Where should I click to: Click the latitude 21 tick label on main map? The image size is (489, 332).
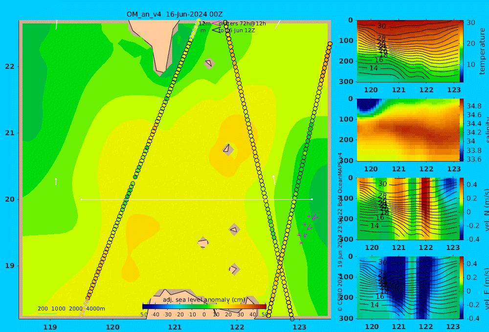(x=10, y=133)
